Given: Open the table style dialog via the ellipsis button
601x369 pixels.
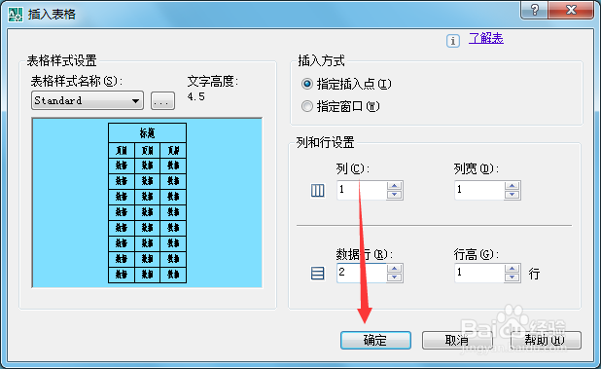Looking at the screenshot, I should pos(162,101).
